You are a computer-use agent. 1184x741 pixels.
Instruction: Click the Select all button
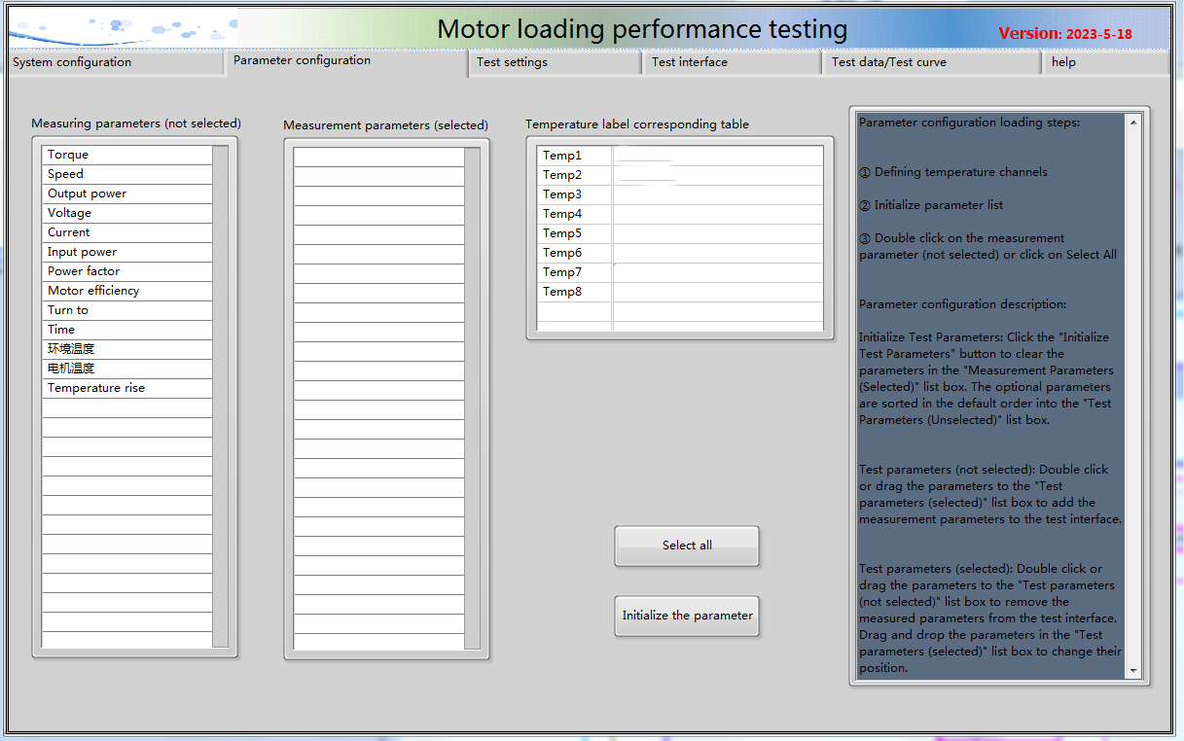click(x=687, y=546)
